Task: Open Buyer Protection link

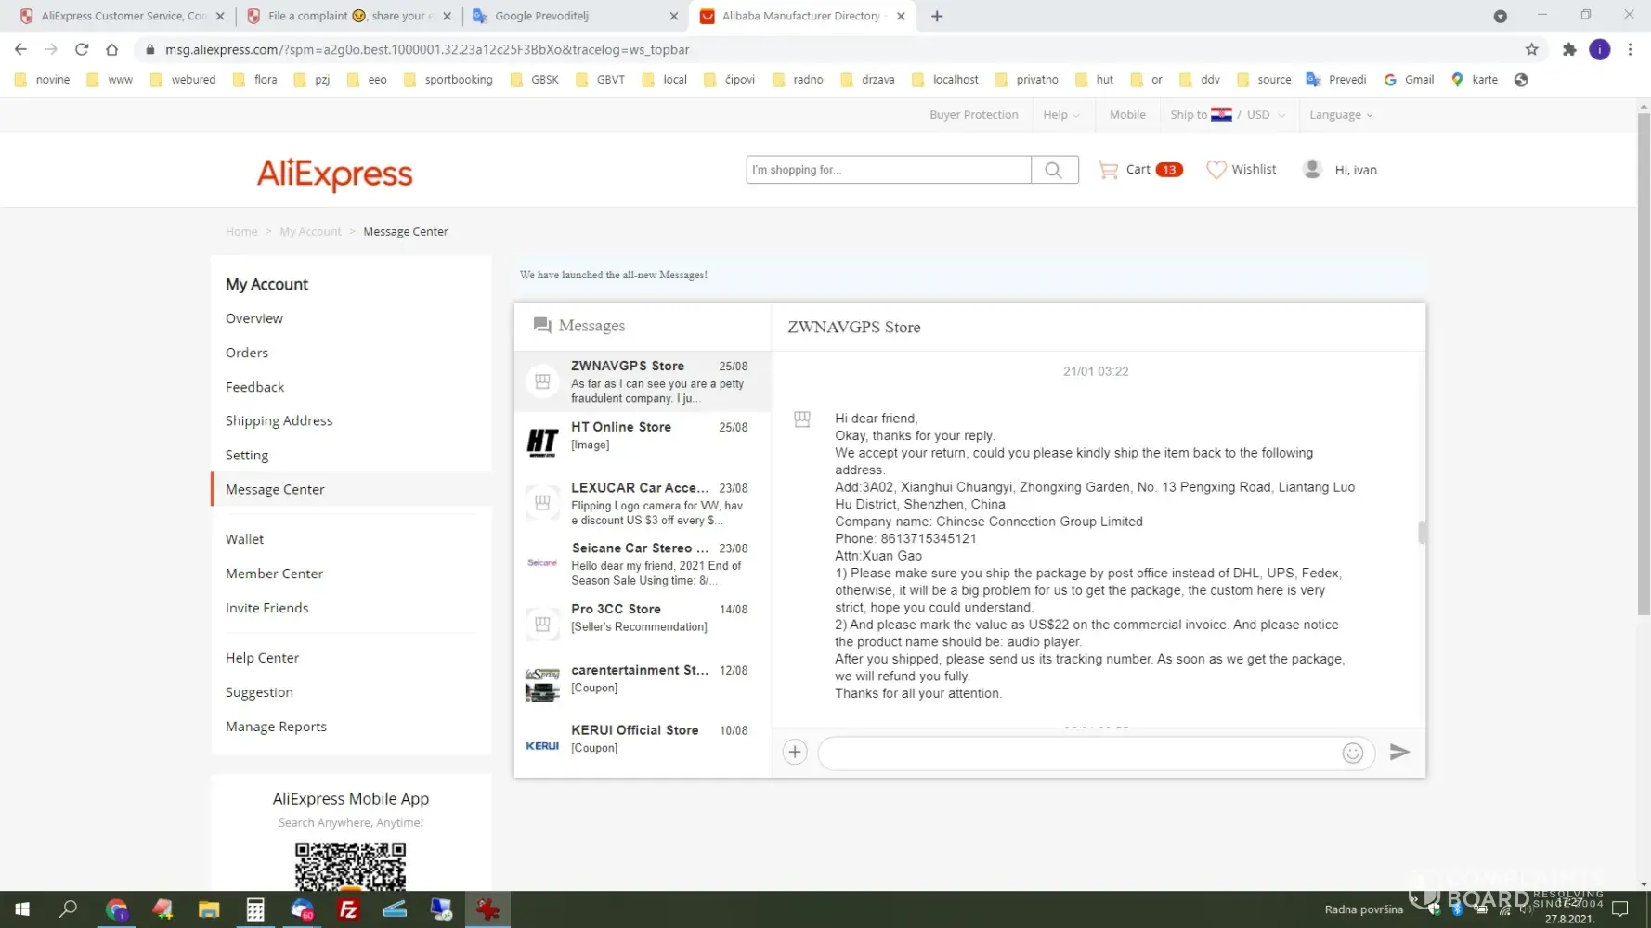Action: (x=973, y=115)
